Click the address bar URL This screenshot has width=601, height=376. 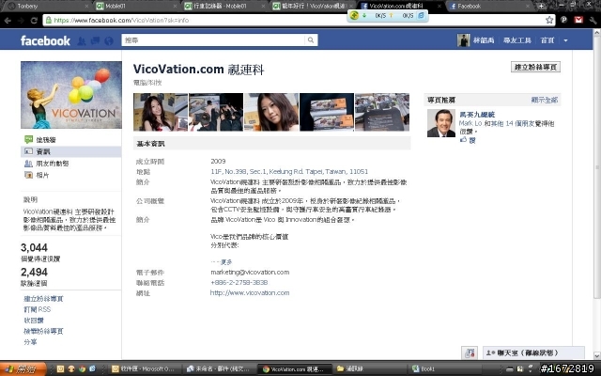pos(121,21)
